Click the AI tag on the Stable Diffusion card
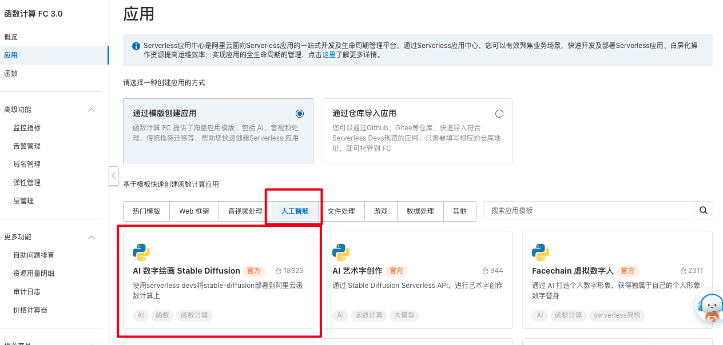 (141, 315)
